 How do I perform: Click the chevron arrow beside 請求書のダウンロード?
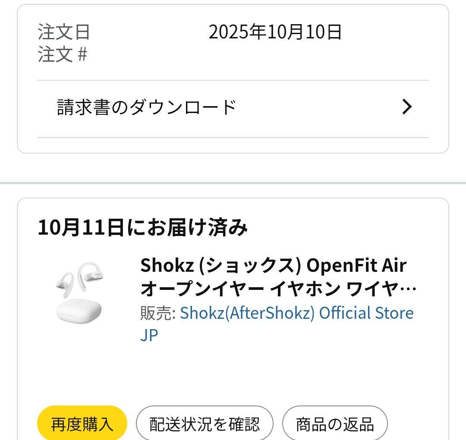tap(406, 107)
